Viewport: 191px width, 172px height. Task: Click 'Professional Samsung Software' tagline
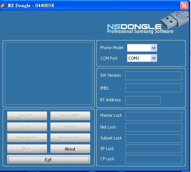point(140,31)
